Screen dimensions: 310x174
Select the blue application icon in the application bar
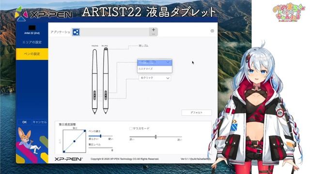pos(76,32)
